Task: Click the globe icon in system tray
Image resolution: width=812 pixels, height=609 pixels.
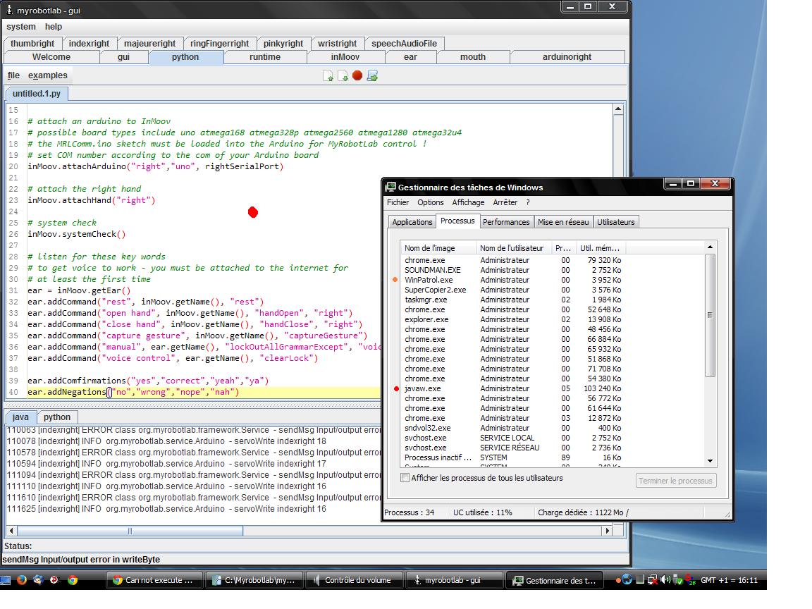Action: click(x=627, y=580)
